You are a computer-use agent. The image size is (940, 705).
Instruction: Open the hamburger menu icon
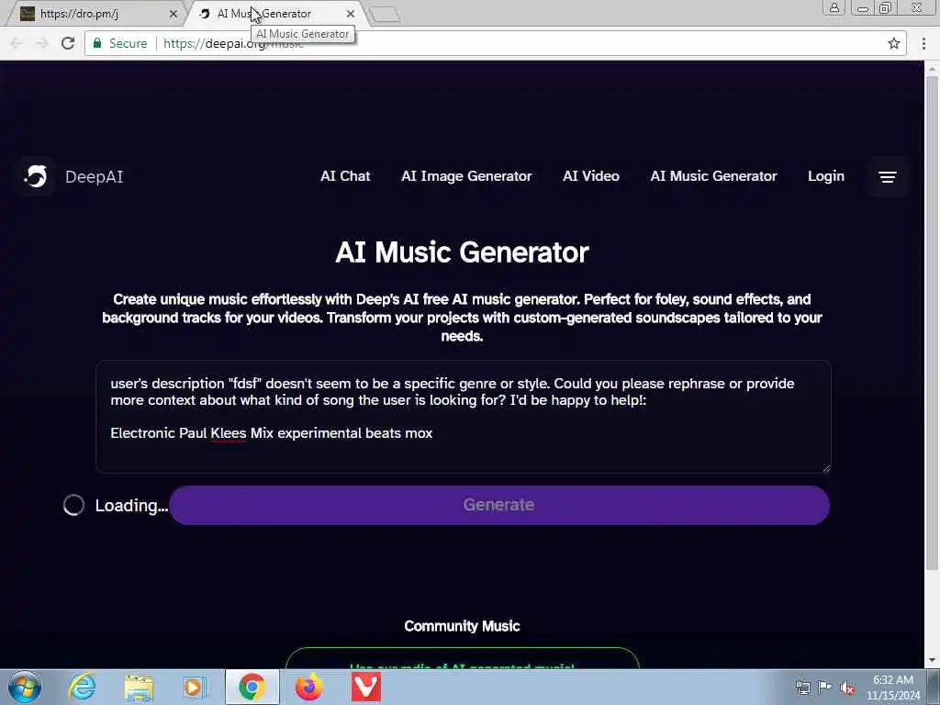coord(888,177)
